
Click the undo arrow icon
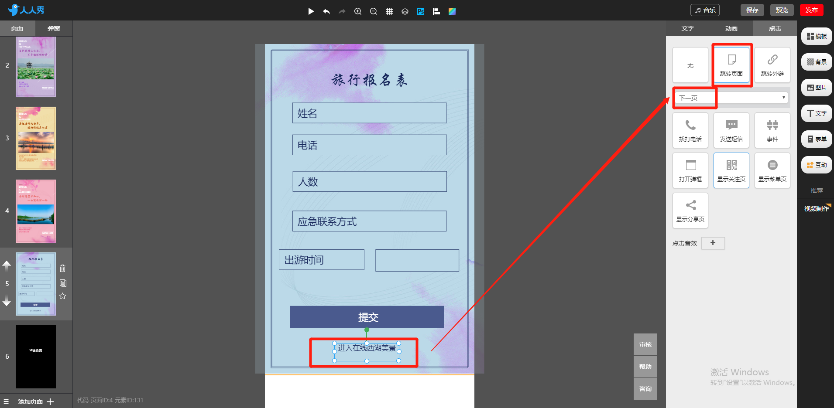tap(326, 11)
